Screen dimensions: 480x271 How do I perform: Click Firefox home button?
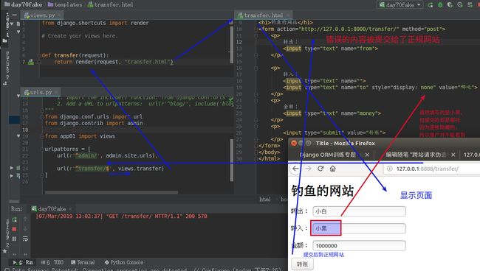333,169
